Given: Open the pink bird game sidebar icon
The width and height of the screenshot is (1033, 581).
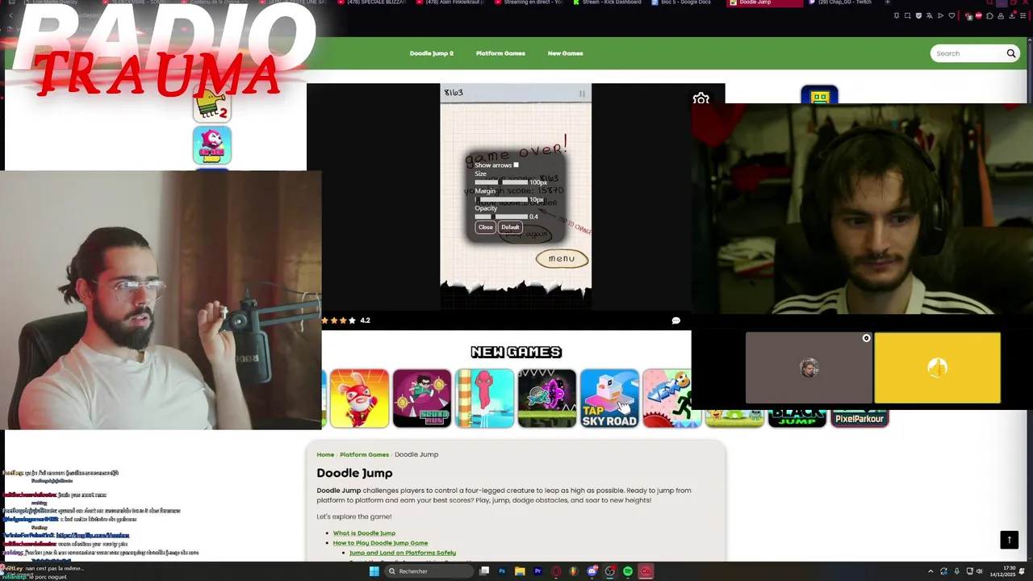Looking at the screenshot, I should pyautogui.click(x=211, y=145).
